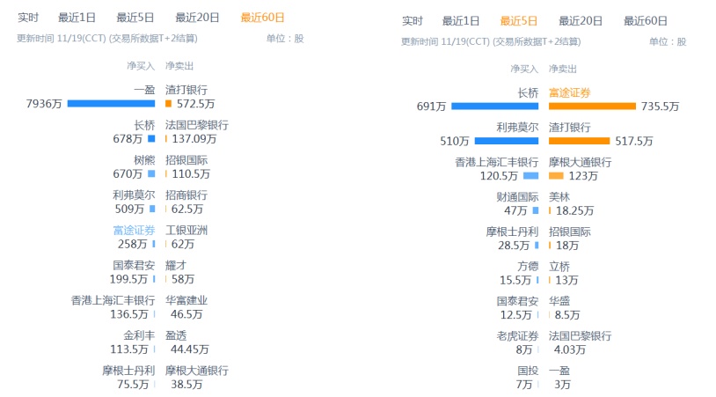Click the 耀才 net-sell broker name
The image size is (716, 397).
pyautogui.click(x=176, y=265)
